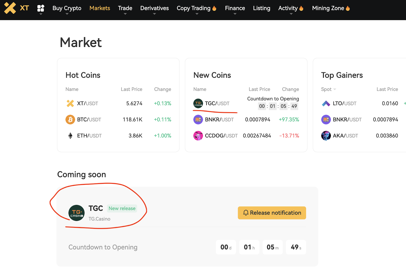The height and width of the screenshot is (273, 406).
Task: Click the 0.0160 price for LTO
Action: 390,103
